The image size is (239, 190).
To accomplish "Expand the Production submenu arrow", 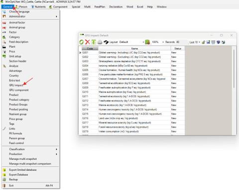I will pyautogui.click(x=56, y=154).
